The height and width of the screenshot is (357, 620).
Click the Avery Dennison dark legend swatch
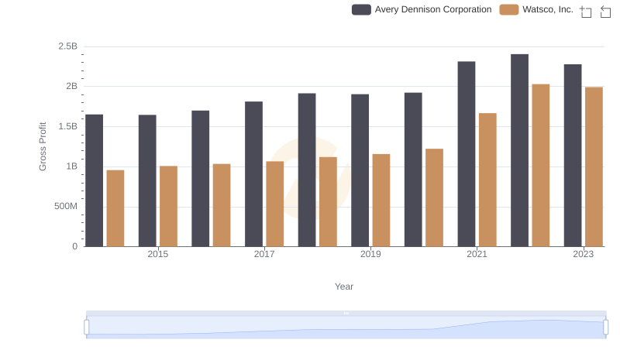point(361,9)
